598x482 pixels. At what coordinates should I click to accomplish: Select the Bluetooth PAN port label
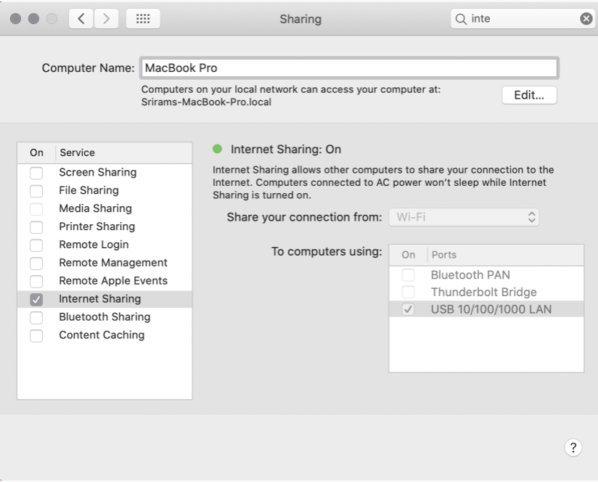(x=470, y=275)
